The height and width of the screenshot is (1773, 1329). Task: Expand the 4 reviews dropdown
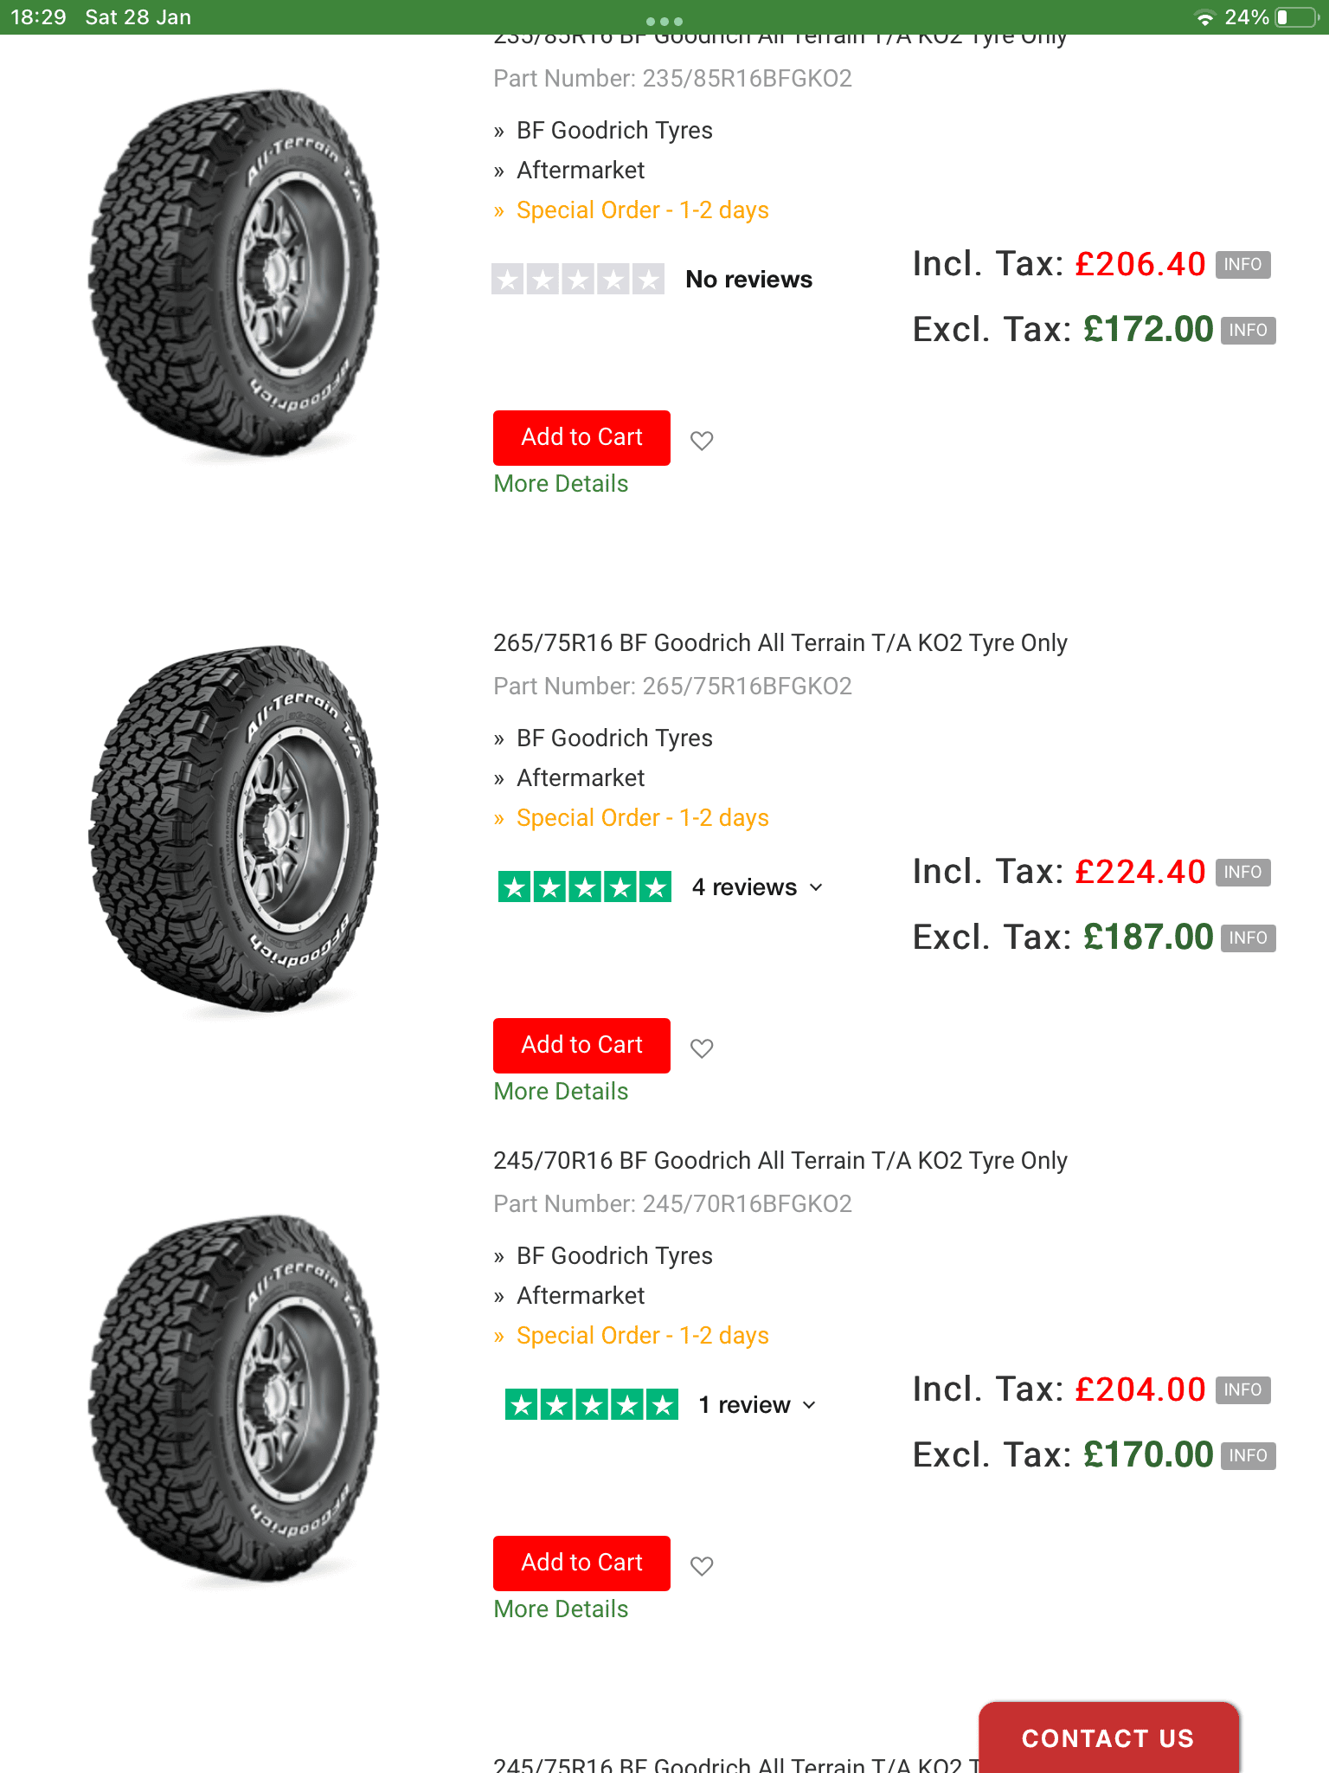pos(757,887)
